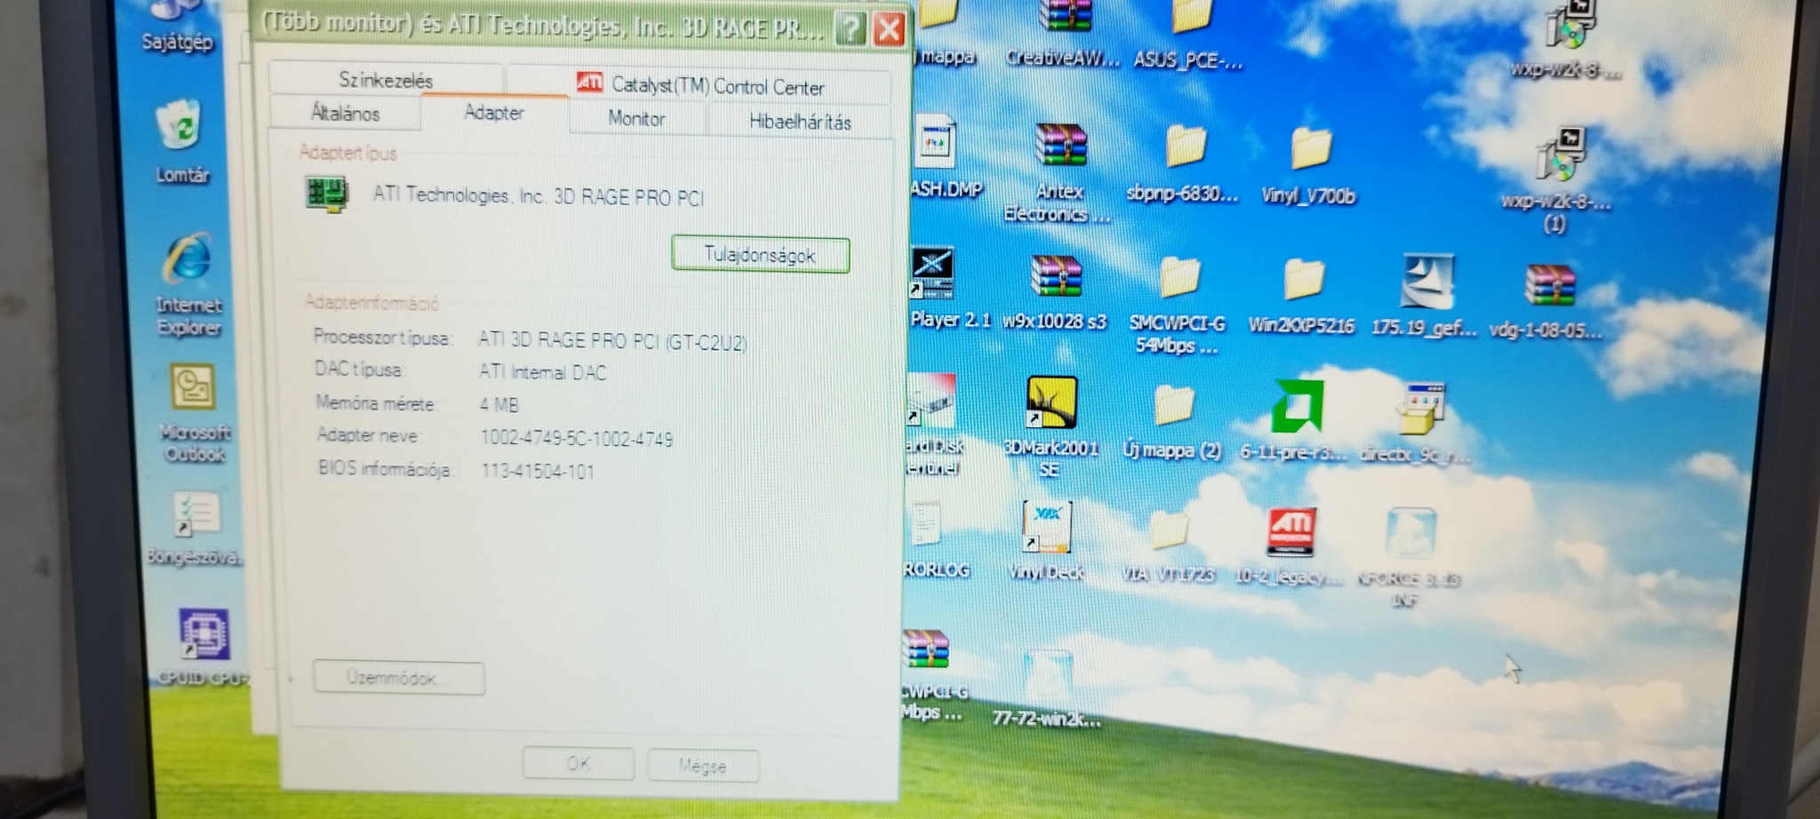This screenshot has width=1820, height=819.
Task: Open the VIA VT1723 folder
Action: pyautogui.click(x=1168, y=545)
